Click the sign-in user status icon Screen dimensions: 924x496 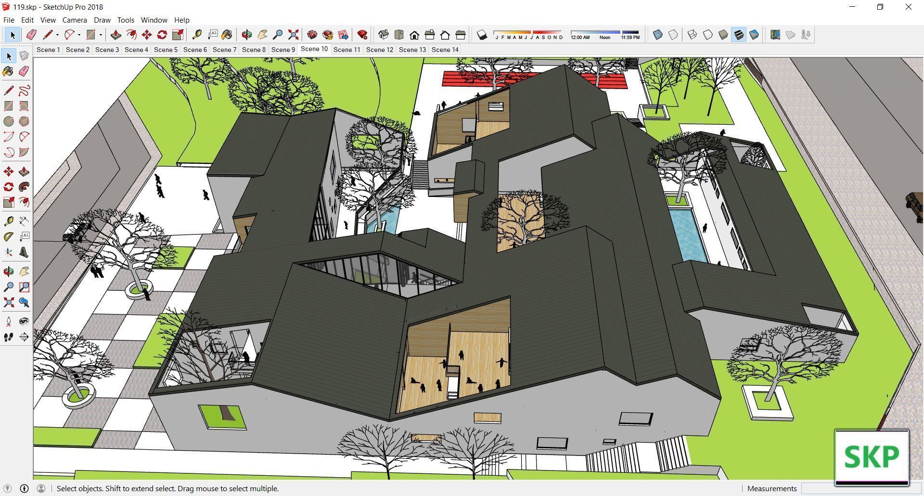point(41,488)
